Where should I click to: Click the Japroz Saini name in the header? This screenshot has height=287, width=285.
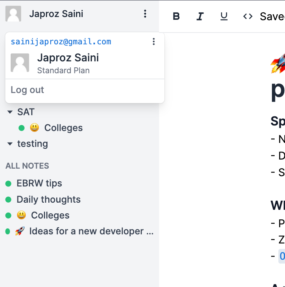[56, 14]
